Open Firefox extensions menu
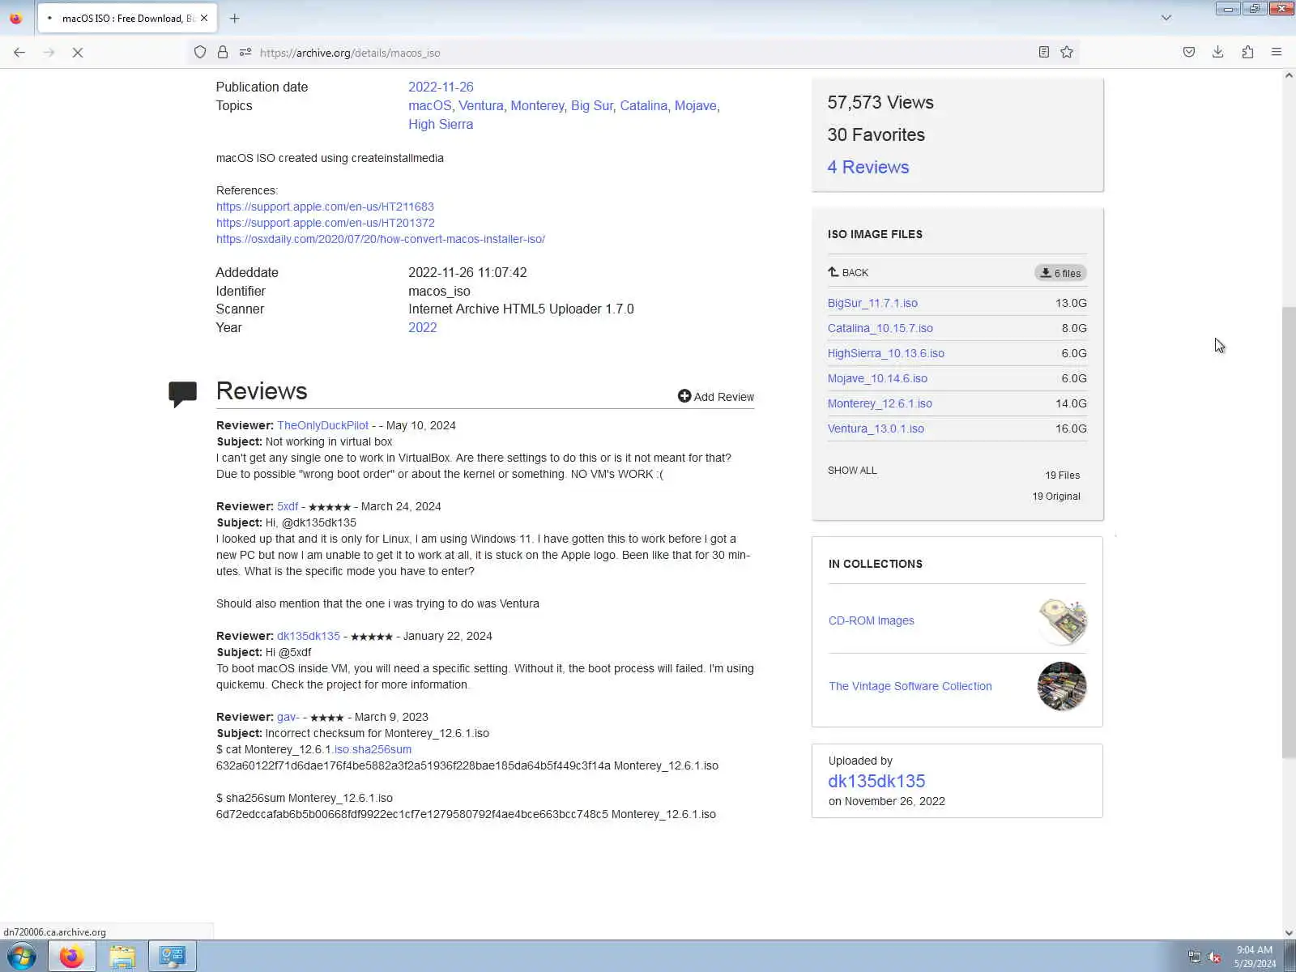Screen dimensions: 1296x972 (x=1247, y=53)
